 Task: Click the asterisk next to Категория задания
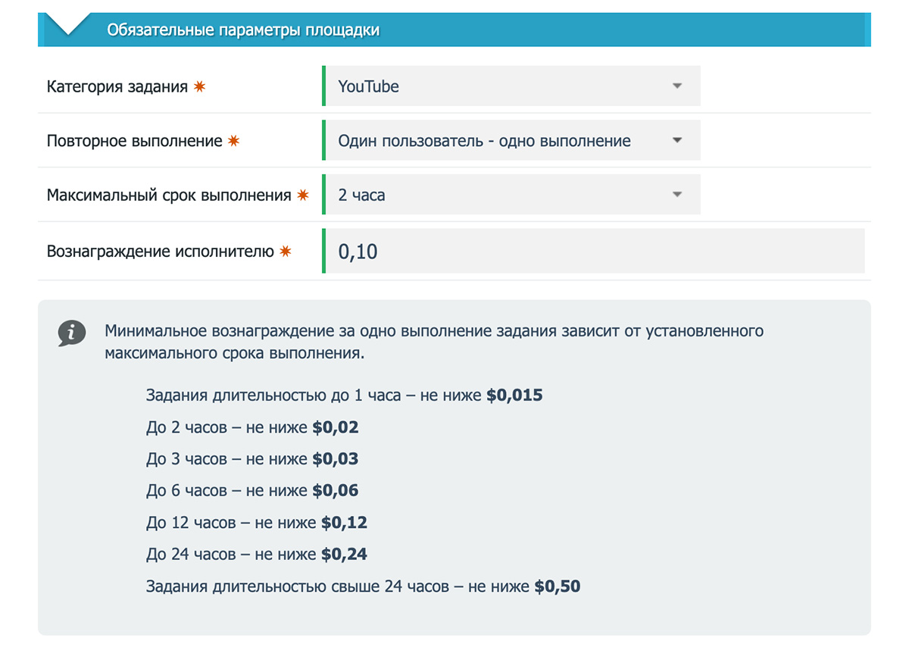pyautogui.click(x=199, y=86)
